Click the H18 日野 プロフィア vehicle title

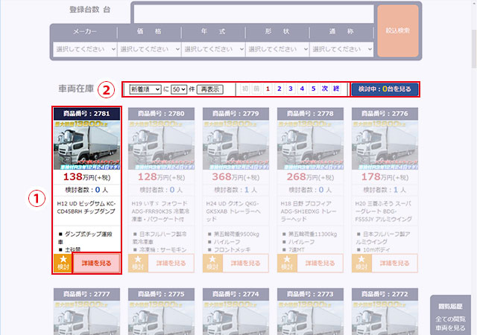tap(309, 211)
